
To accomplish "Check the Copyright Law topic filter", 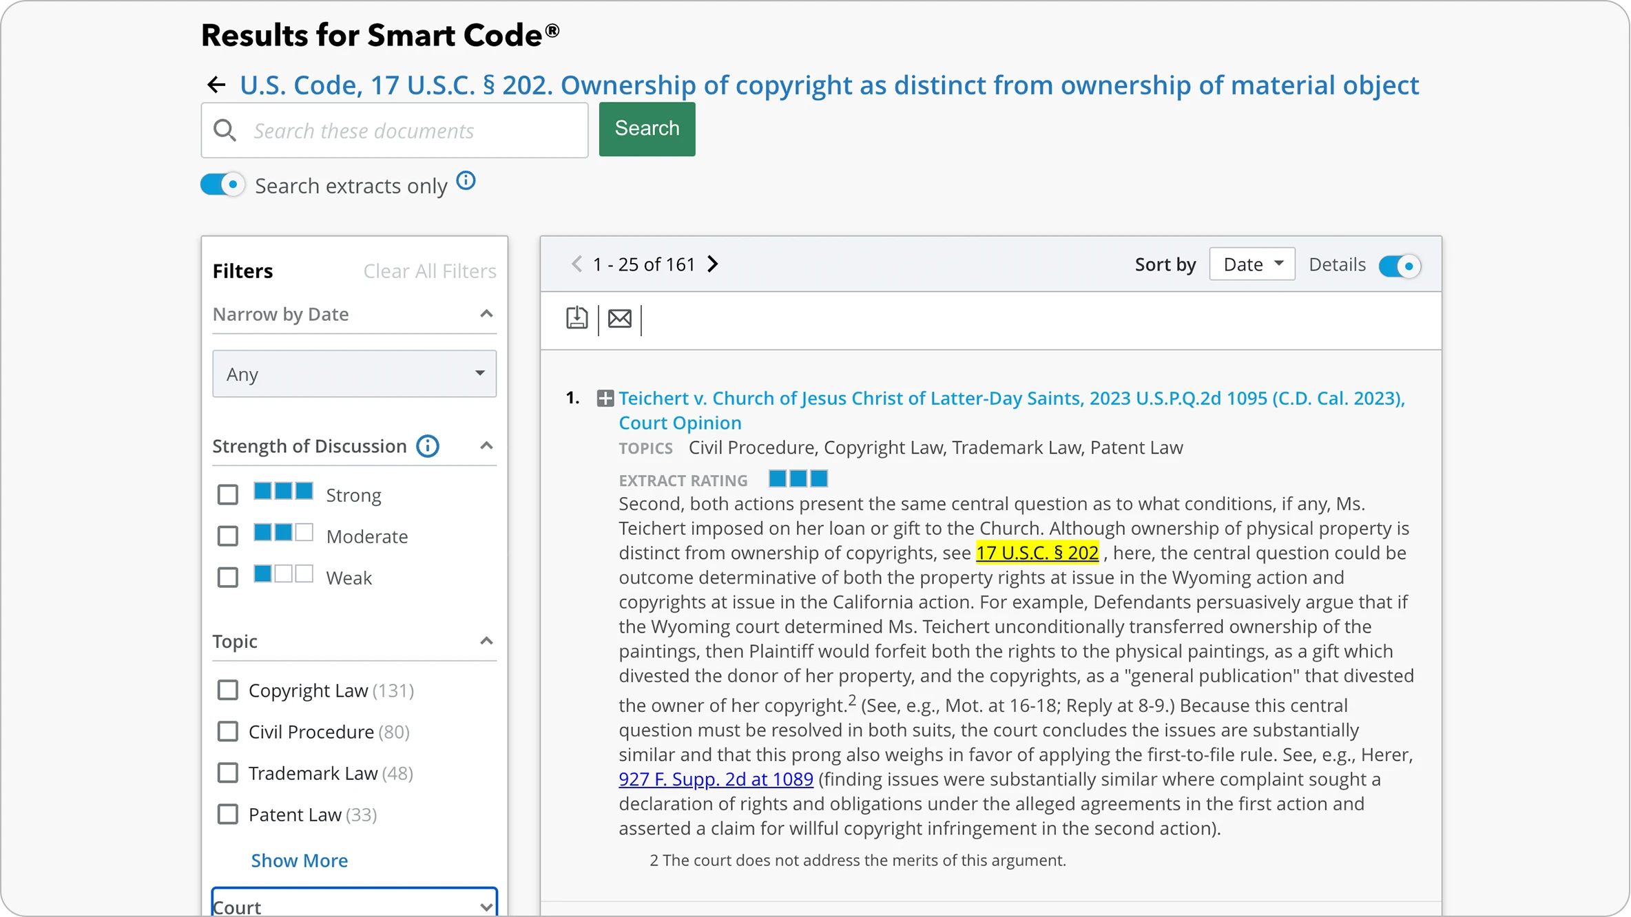I will [227, 691].
